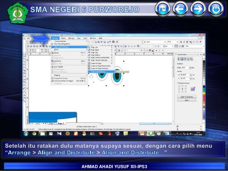Select Group in the Arrange menu

[x=69, y=53]
